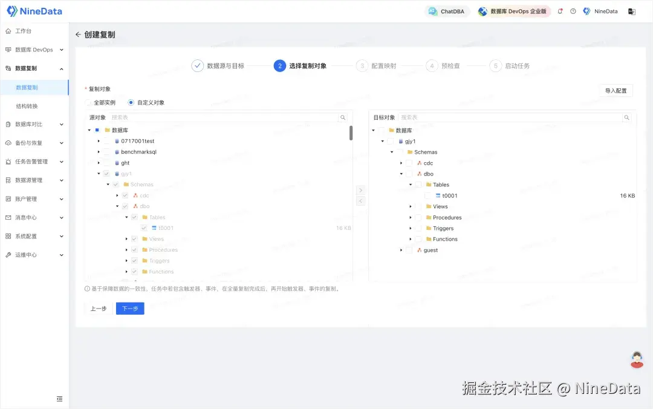653x409 pixels.
Task: Check the guest database in target tree
Action: point(408,250)
